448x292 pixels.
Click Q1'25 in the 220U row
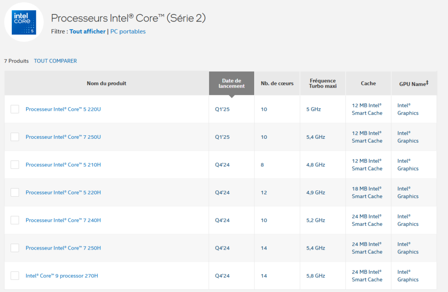coord(222,109)
